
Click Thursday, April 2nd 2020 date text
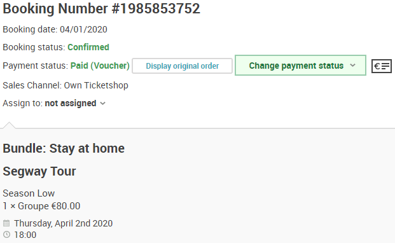point(63,223)
